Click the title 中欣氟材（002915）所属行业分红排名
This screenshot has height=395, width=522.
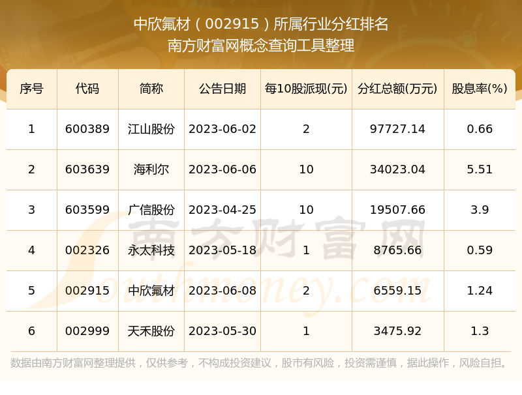261,24
